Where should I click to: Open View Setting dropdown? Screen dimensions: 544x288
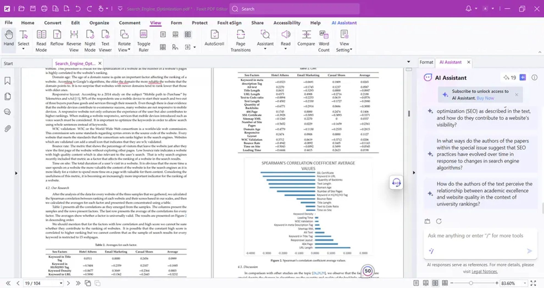tap(344, 41)
